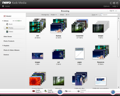
Task: Expand the Playlists section arrow
Action: pyautogui.click(x=3, y=46)
